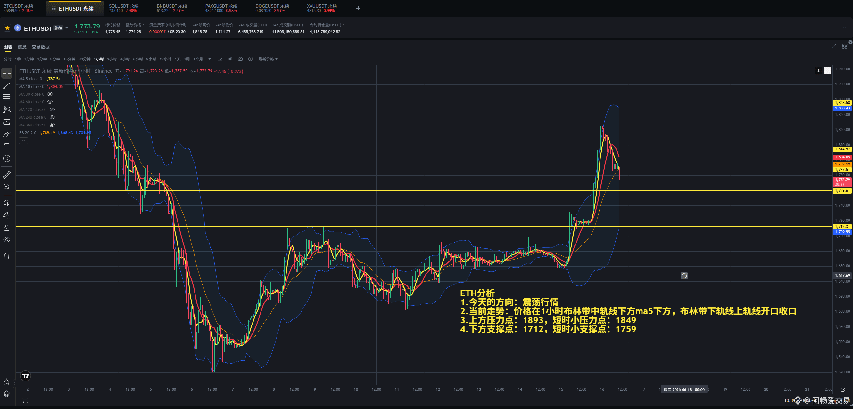
Task: Open the object tree layers icon
Action: coord(7,394)
